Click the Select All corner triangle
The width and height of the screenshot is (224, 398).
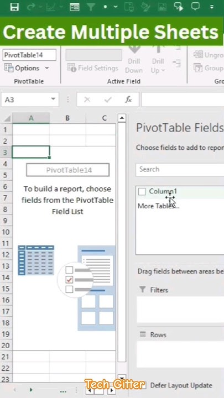[x=7, y=118]
